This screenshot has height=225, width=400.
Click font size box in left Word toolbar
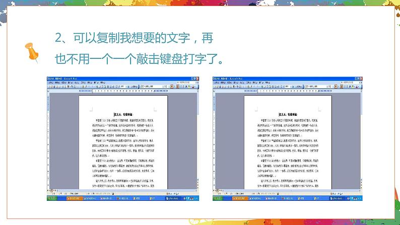click(x=166, y=87)
